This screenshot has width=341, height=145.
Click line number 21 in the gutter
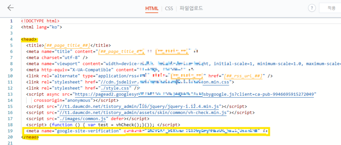click(11, 143)
